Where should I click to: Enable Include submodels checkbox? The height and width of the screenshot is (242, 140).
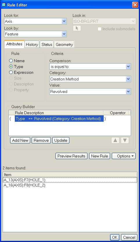coord(100,29)
